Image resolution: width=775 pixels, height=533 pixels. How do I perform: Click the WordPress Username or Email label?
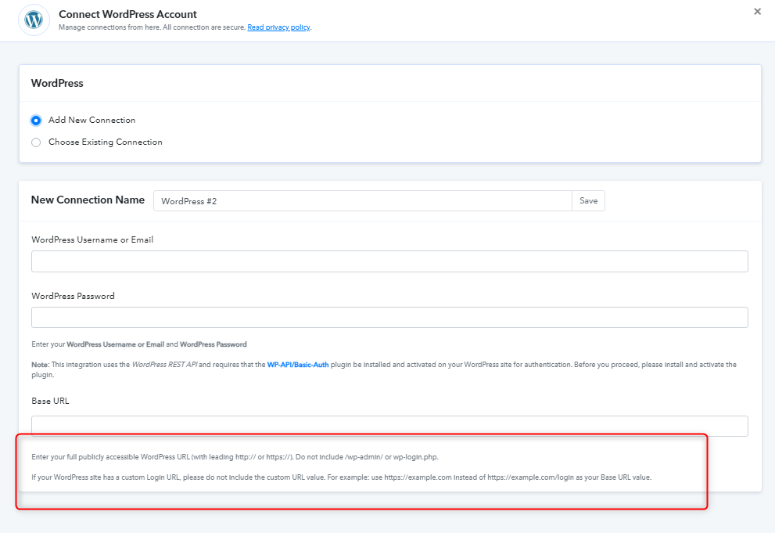(92, 239)
